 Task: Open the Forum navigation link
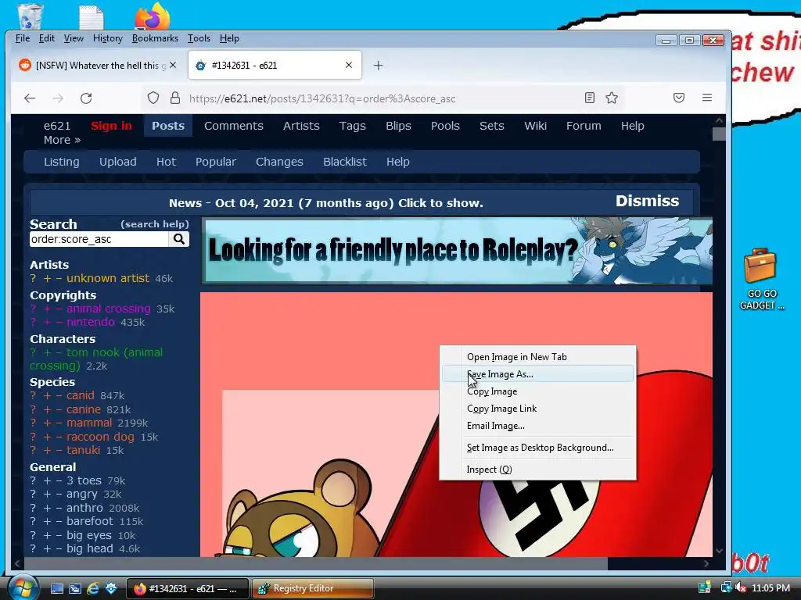click(584, 126)
